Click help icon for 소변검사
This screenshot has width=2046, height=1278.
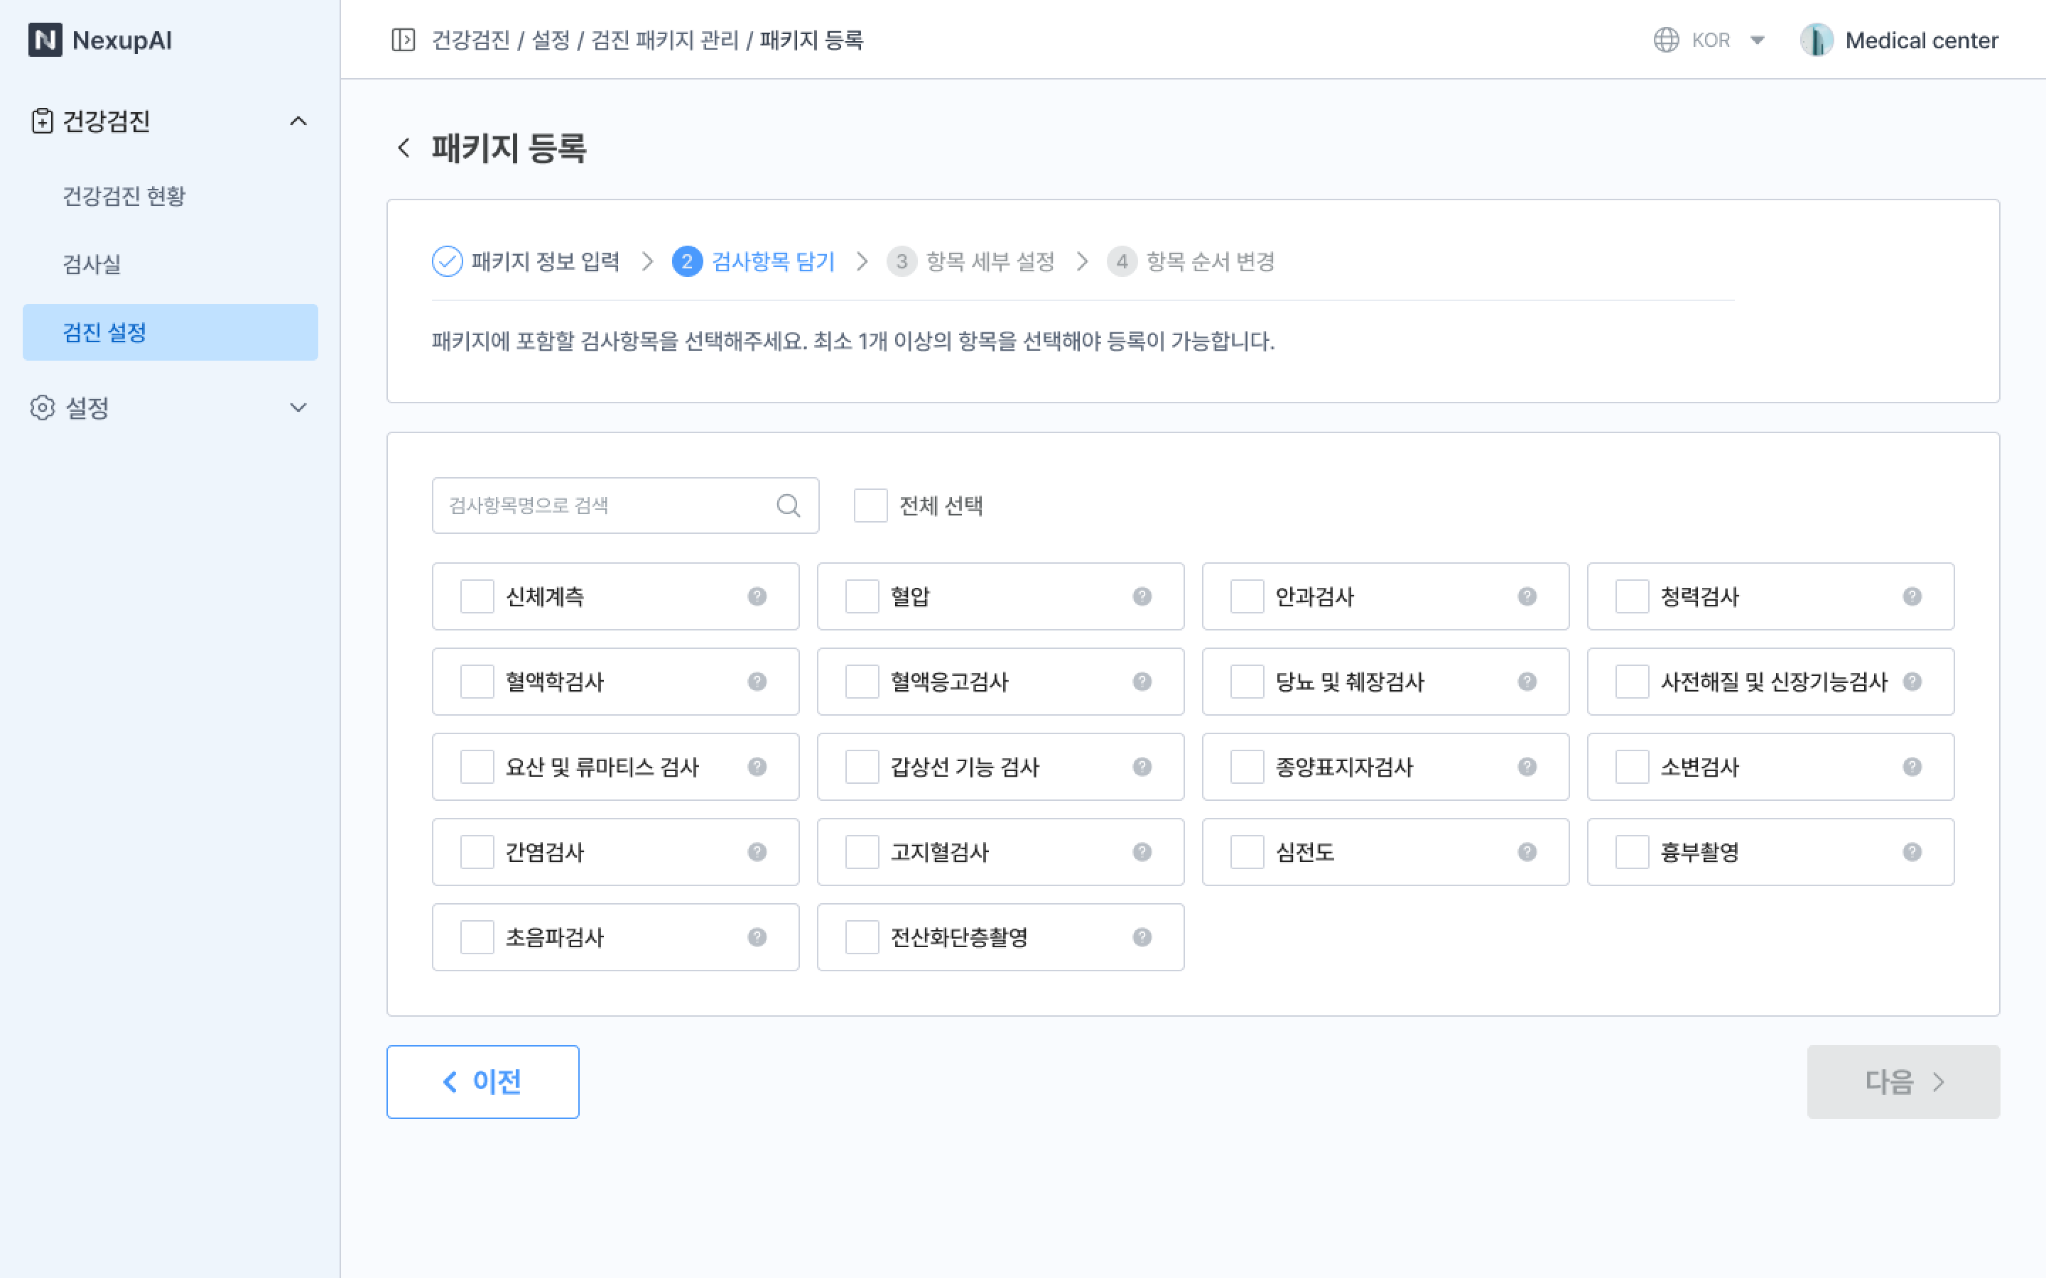(1912, 767)
